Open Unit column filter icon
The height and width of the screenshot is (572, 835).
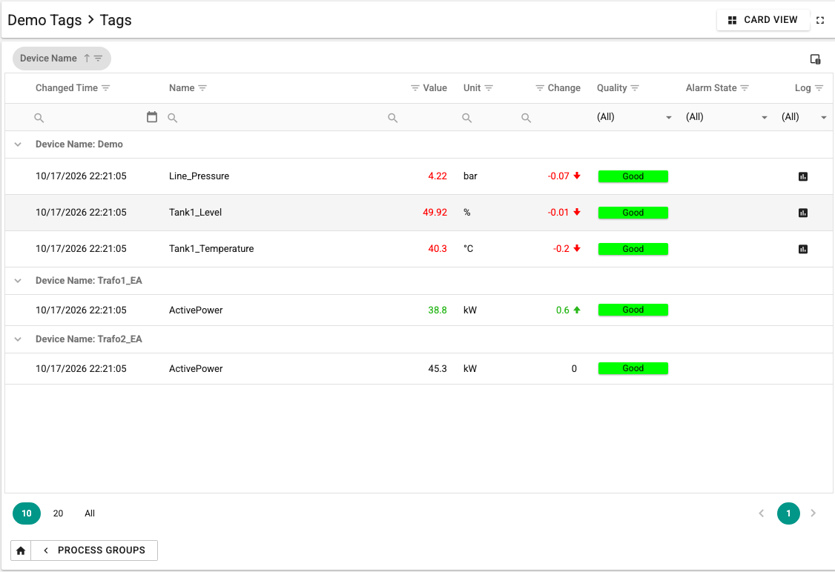pos(489,88)
